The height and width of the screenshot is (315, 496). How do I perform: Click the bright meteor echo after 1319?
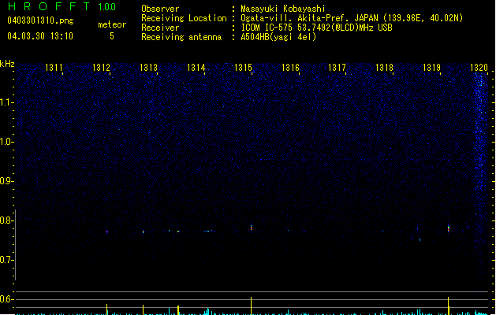click(448, 228)
